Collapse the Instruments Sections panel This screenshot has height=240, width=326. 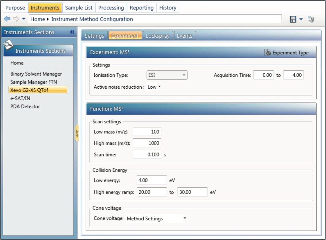[x=72, y=32]
